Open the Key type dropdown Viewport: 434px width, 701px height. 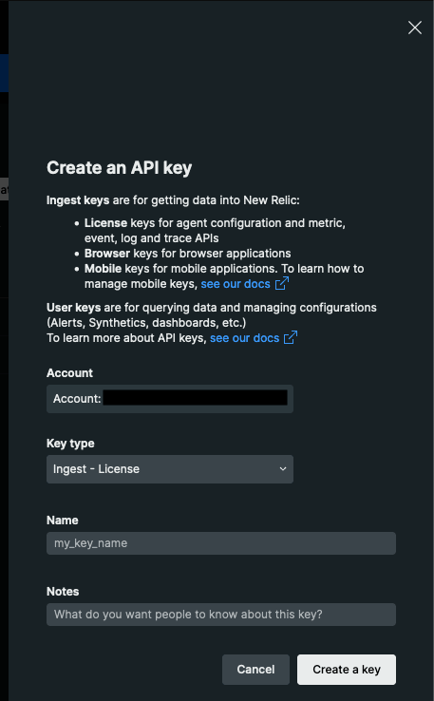click(170, 469)
